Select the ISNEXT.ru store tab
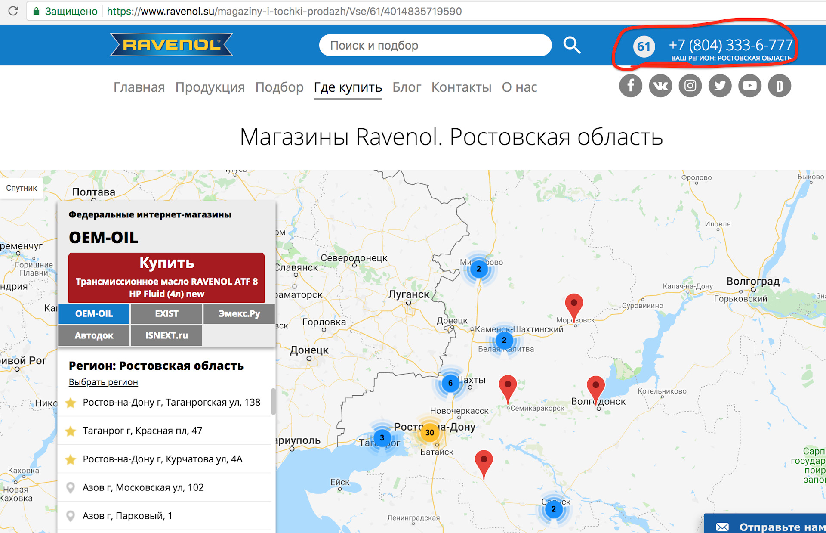This screenshot has height=533, width=826. [166, 335]
